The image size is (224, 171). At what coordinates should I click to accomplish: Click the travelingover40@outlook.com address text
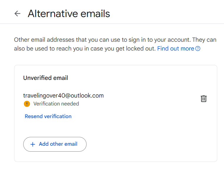point(63,95)
